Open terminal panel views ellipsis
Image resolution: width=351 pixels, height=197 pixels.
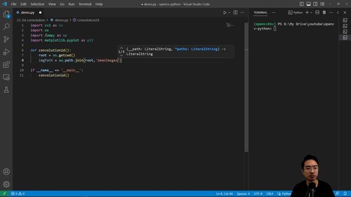pyautogui.click(x=274, y=13)
